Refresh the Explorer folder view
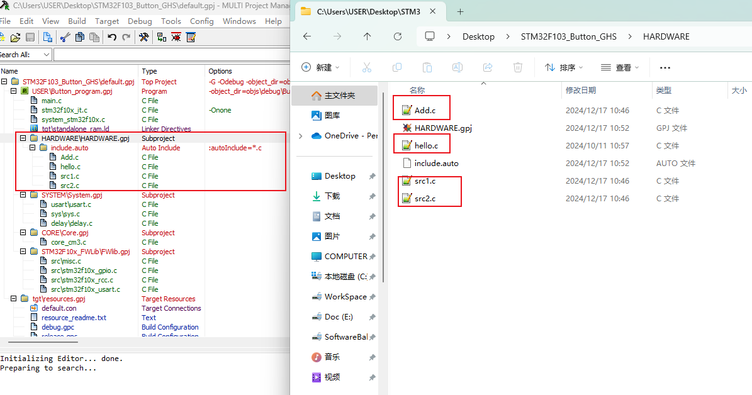This screenshot has width=752, height=395. 398,36
